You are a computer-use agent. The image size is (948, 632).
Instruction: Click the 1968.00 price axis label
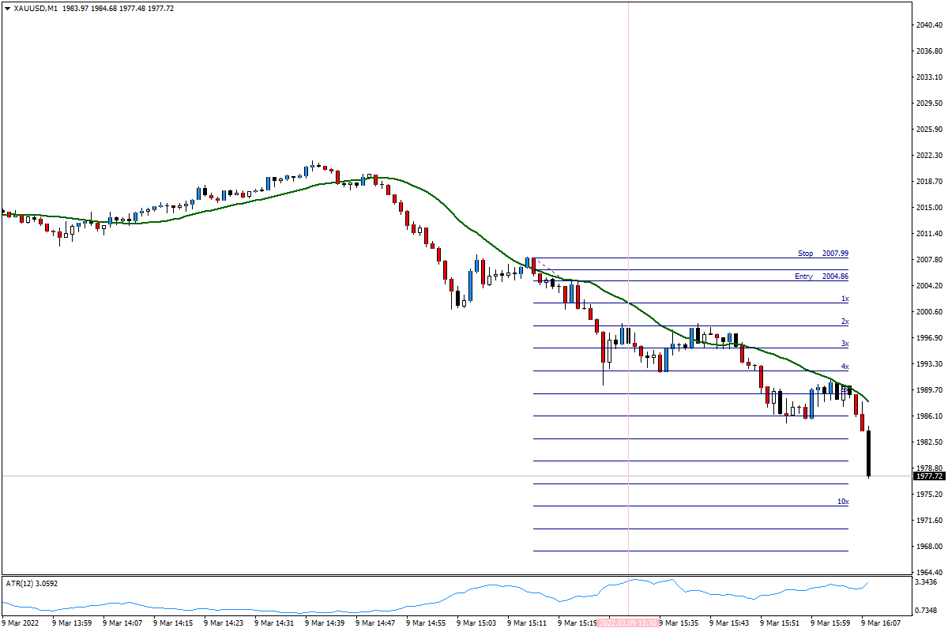(930, 547)
